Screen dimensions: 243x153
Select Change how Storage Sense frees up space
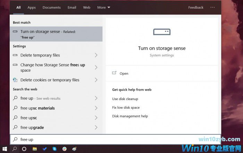point(56,67)
